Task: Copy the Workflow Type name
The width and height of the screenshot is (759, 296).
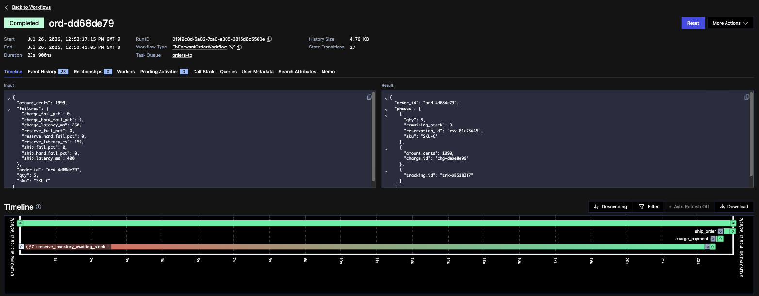Action: (x=239, y=47)
